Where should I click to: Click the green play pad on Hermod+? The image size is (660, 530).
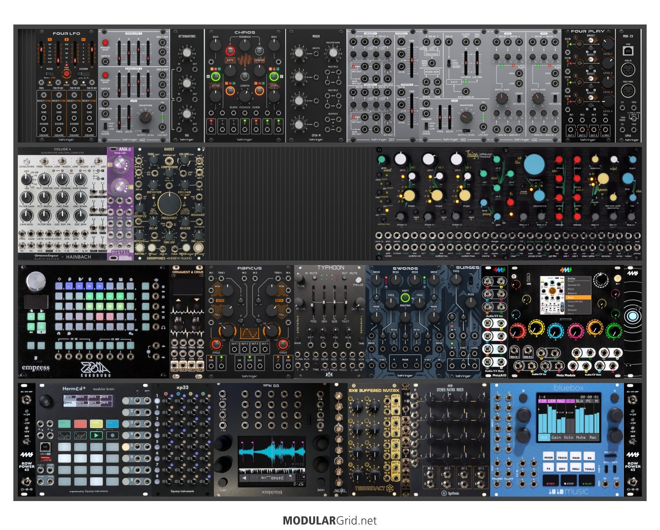pyautogui.click(x=96, y=435)
